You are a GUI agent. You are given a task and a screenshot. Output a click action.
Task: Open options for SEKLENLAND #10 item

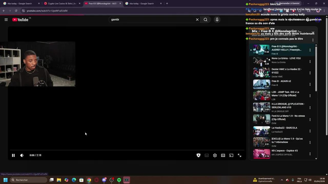(x=310, y=108)
